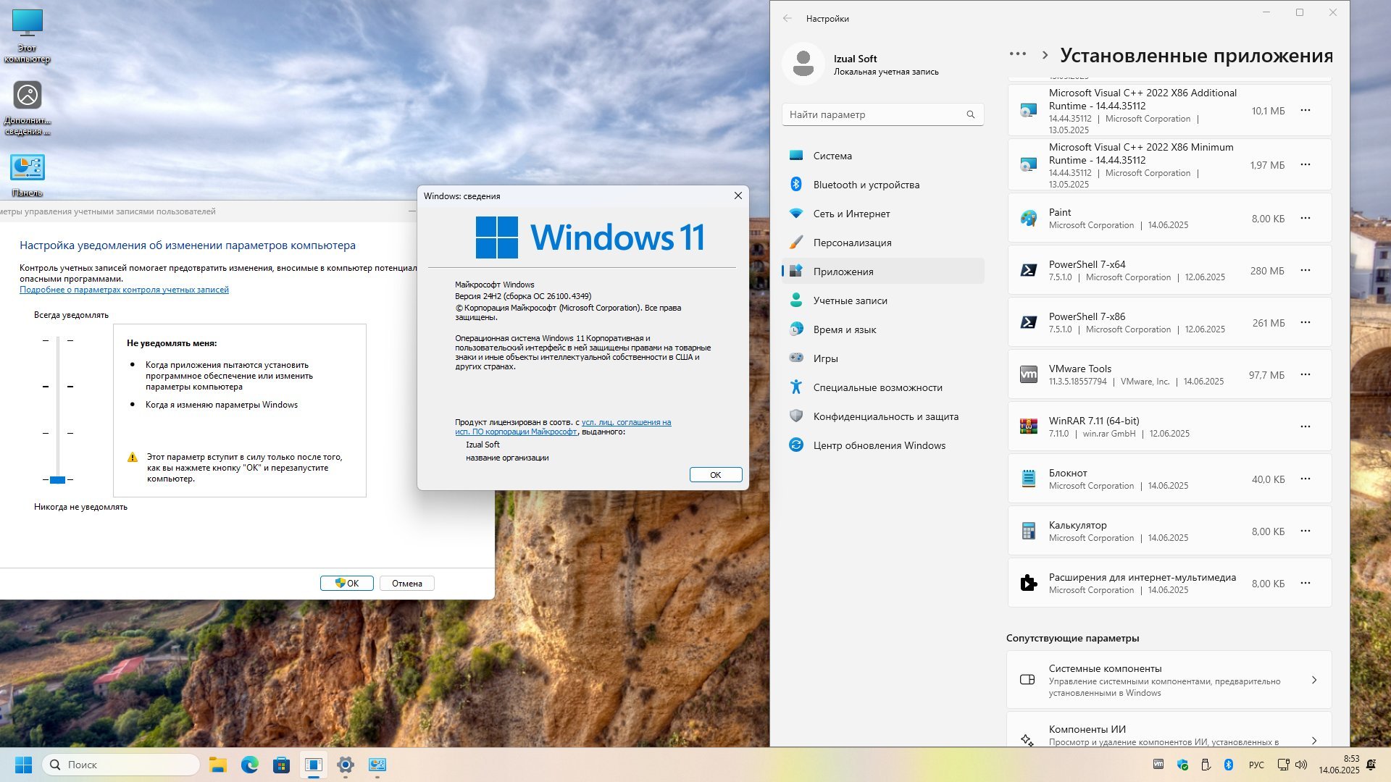Screen dimensions: 1391x782
Task: Click the Компоненты ИИ sparkle icon
Action: click(1027, 739)
